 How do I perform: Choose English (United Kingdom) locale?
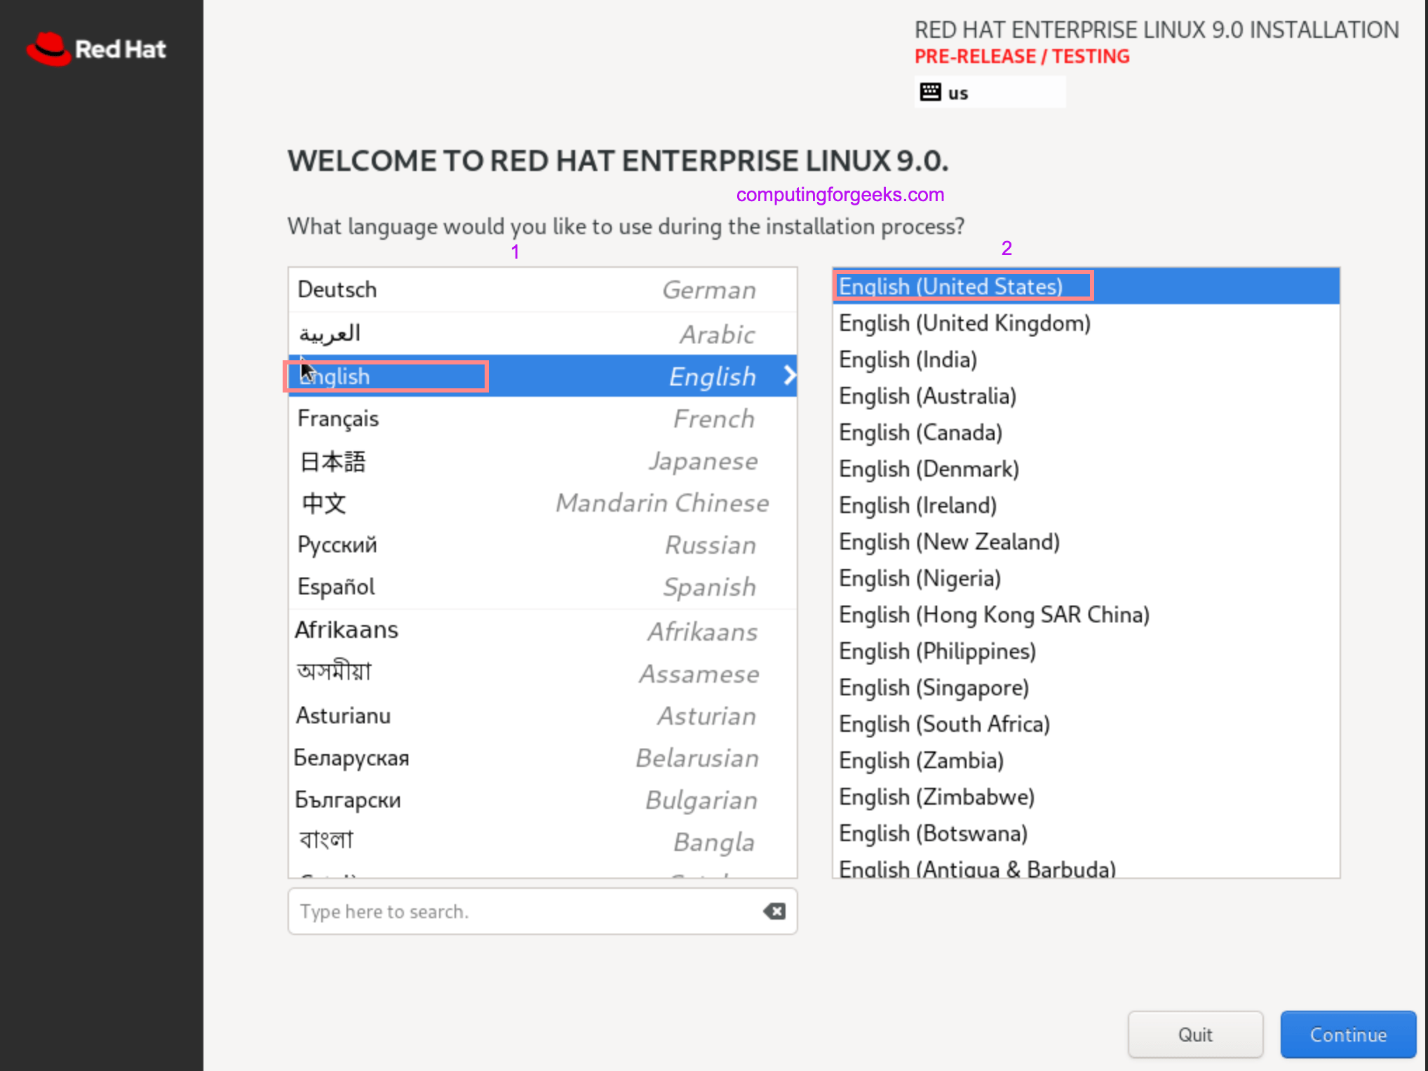point(1086,323)
